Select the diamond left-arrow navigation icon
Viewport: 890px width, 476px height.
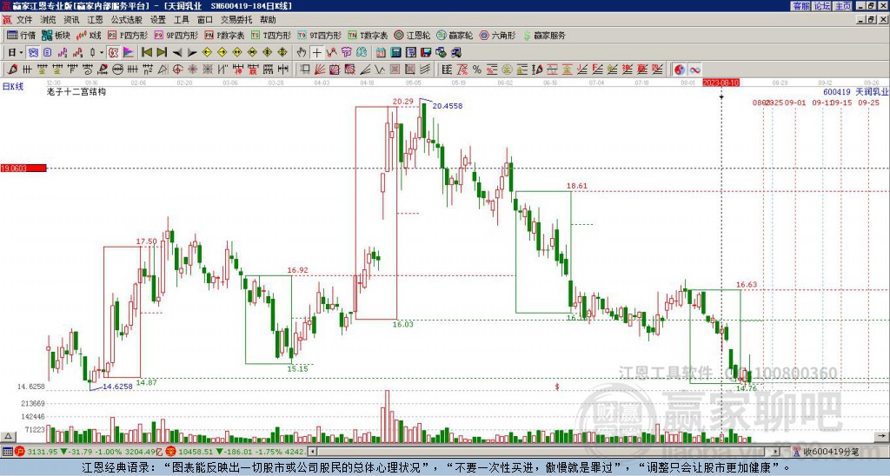(x=207, y=53)
